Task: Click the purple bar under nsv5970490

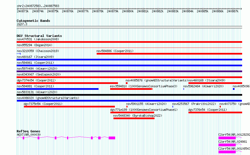Action: [x=129, y=71]
